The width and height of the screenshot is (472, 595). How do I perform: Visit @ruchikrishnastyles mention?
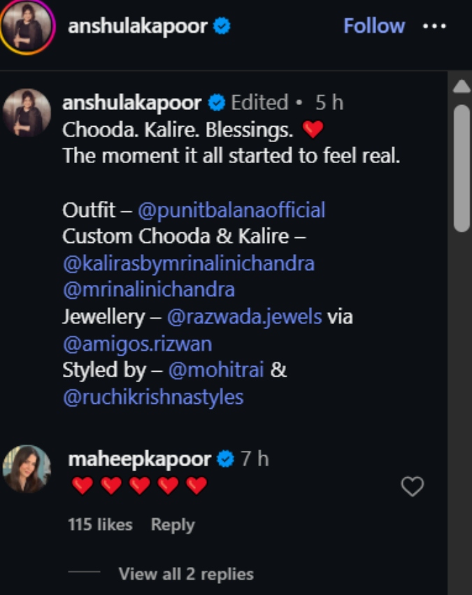pos(153,398)
